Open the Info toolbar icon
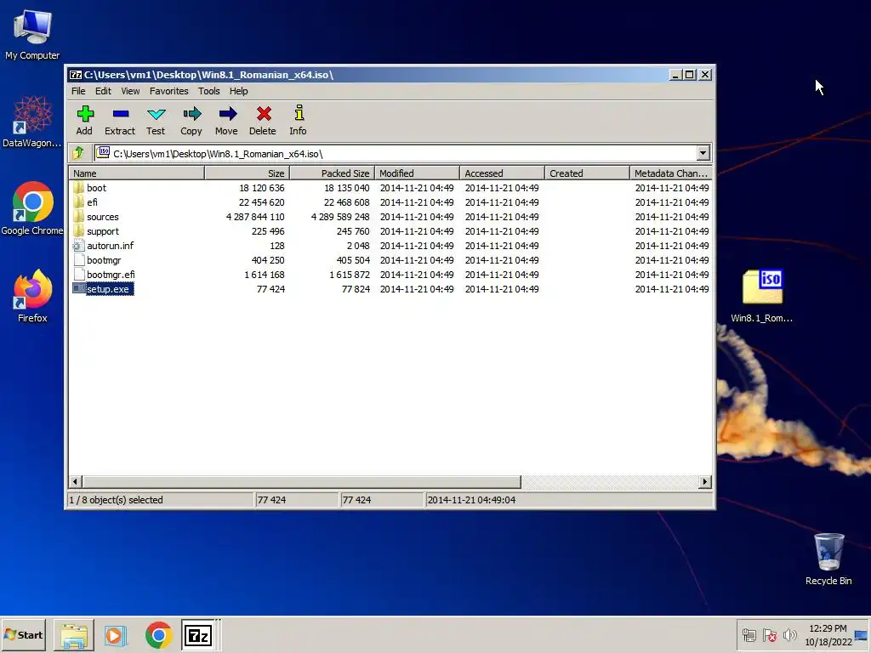The height and width of the screenshot is (653, 871). 299,113
